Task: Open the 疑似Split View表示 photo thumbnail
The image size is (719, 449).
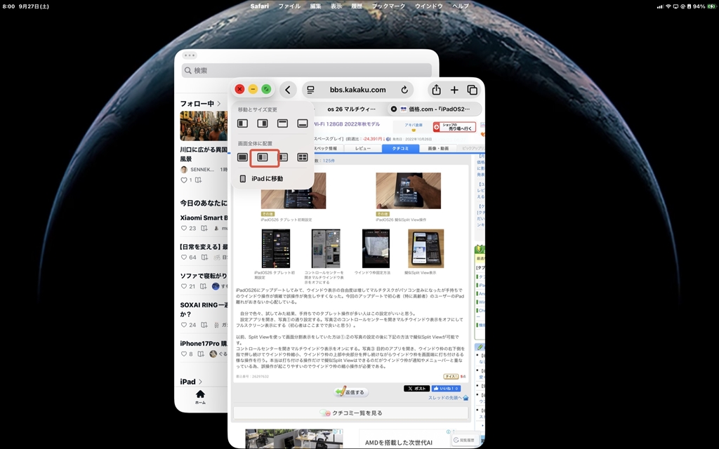Action: click(426, 248)
